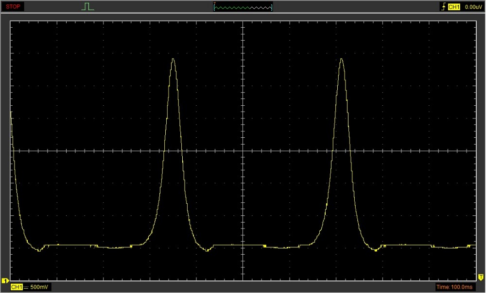
Task: Click the CH1 label in bottom status bar
Action: (17, 287)
